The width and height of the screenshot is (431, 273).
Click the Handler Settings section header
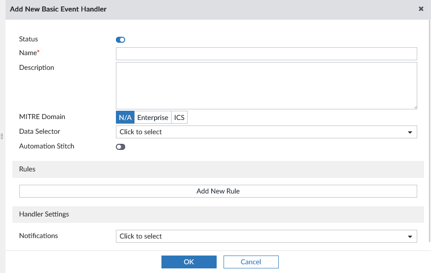(44, 214)
